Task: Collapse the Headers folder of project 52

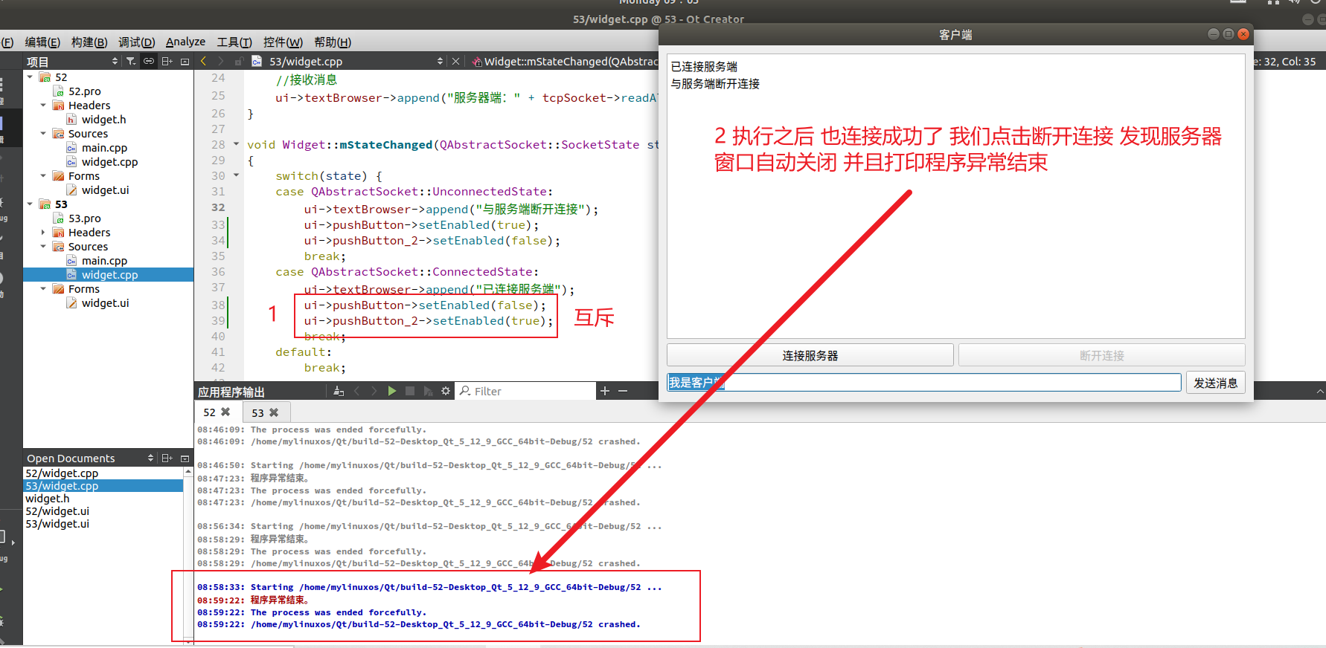Action: pos(43,105)
